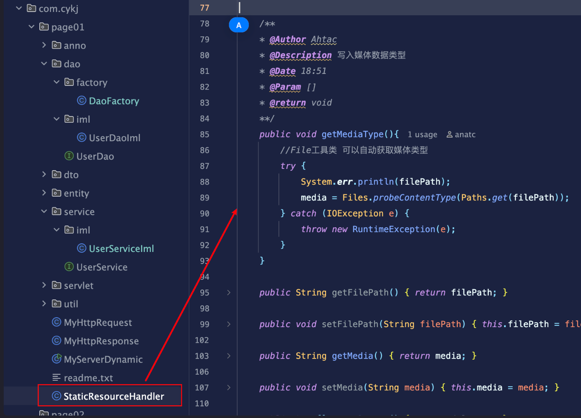This screenshot has height=418, width=581.
Task: Click the @Description doc tag
Action: (x=300, y=55)
